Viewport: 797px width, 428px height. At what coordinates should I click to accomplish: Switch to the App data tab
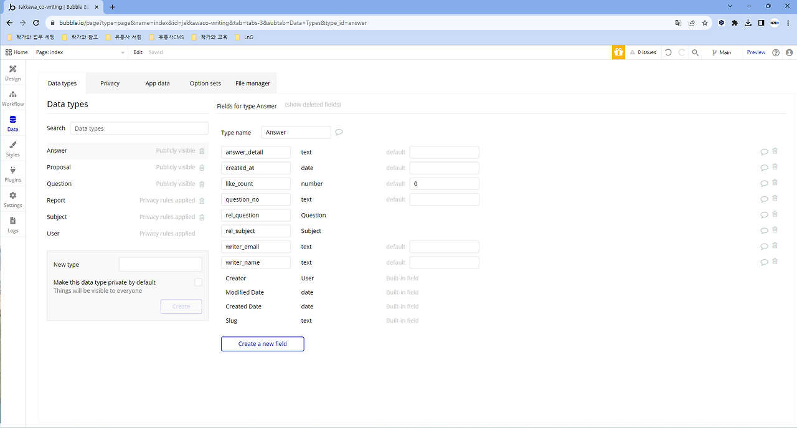point(158,83)
